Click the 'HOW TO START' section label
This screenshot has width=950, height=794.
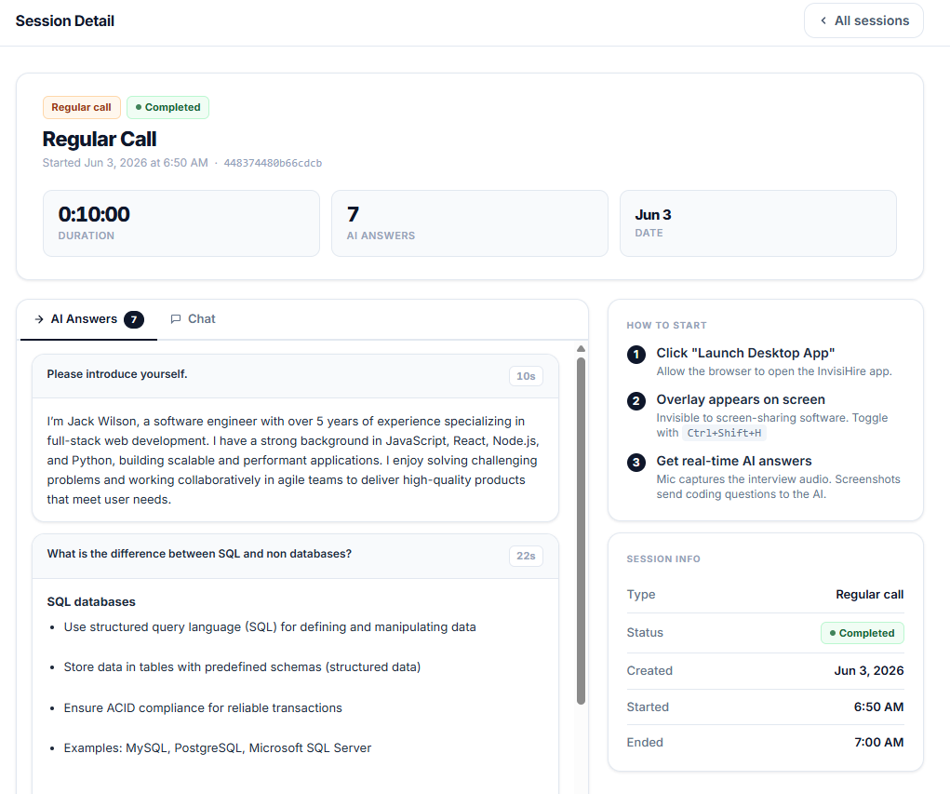(x=666, y=326)
